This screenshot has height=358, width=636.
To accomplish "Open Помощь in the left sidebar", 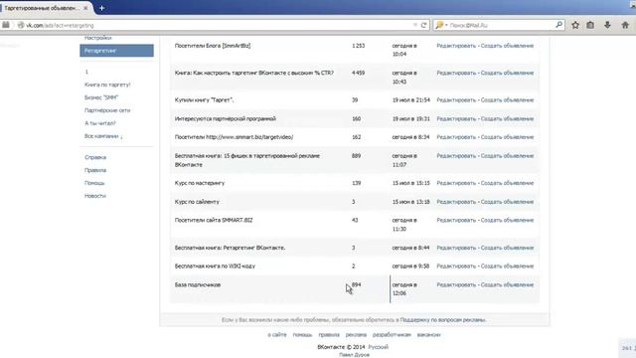I will [x=94, y=183].
